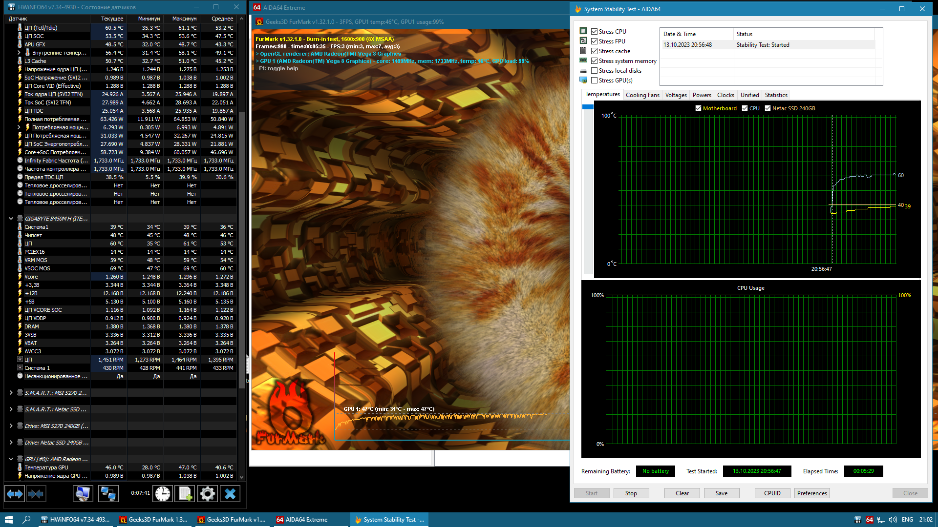
Task: Uncheck Stress CPU checkbox
Action: coord(595,32)
